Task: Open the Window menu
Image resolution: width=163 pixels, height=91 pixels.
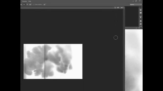Action: pyautogui.click(x=24, y=1)
